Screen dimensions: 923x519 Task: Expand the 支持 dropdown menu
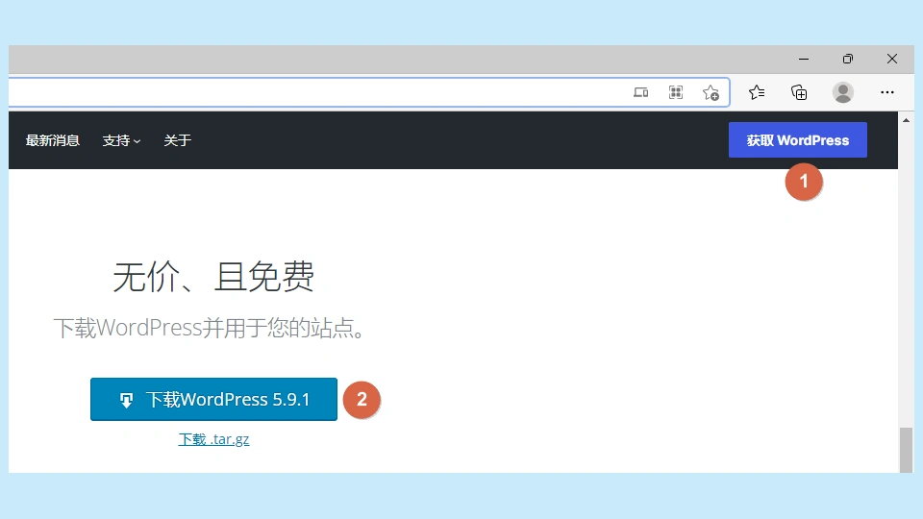(x=121, y=140)
